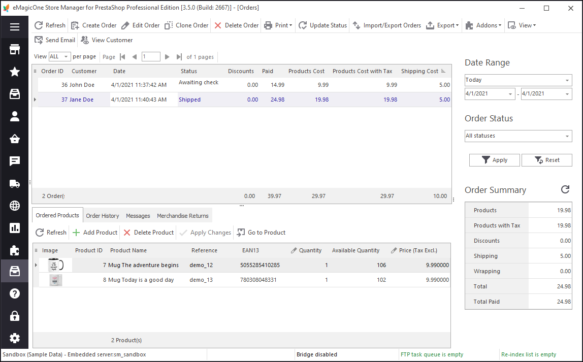The image size is (583, 362).
Task: Open the settings gear icon in the sidebar
Action: click(x=15, y=338)
